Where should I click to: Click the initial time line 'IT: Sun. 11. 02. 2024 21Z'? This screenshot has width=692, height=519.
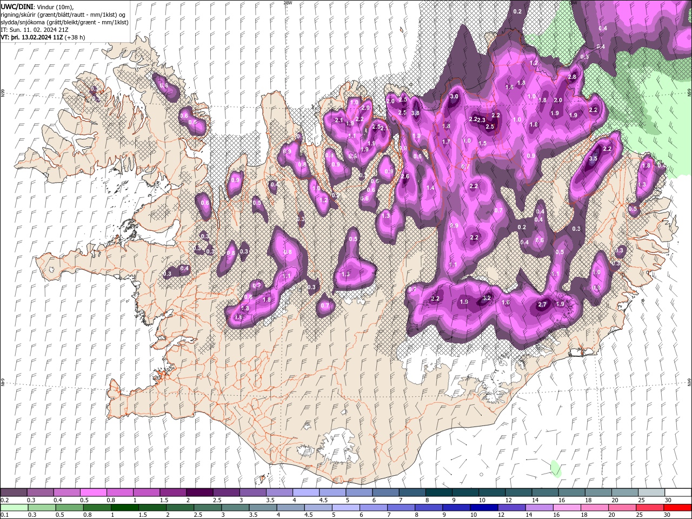click(x=35, y=30)
